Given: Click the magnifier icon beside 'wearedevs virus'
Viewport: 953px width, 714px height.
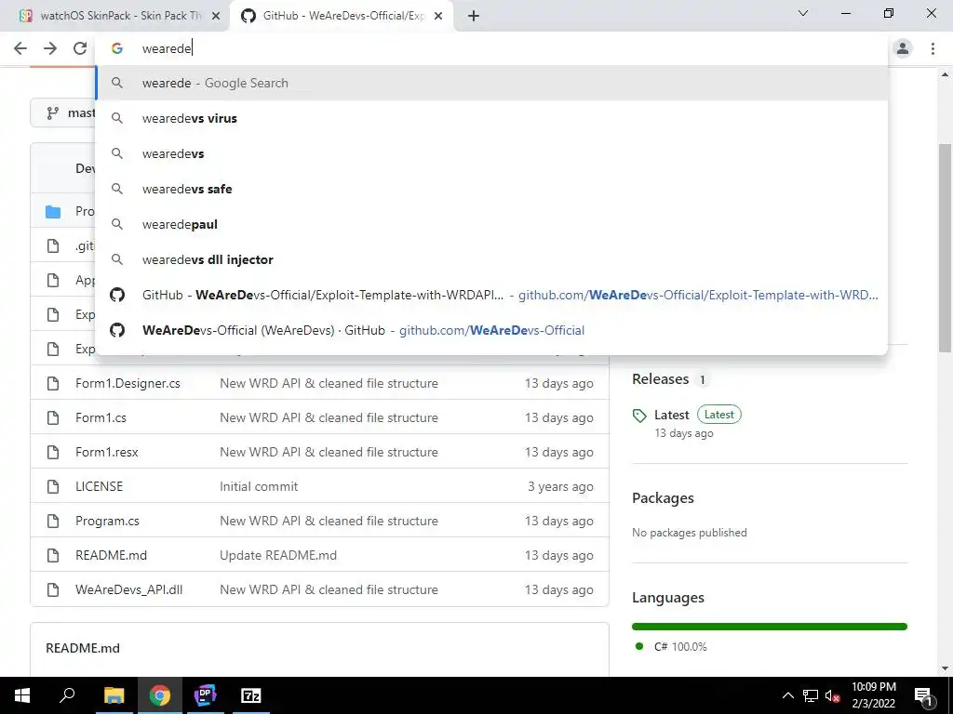Looking at the screenshot, I should (117, 118).
